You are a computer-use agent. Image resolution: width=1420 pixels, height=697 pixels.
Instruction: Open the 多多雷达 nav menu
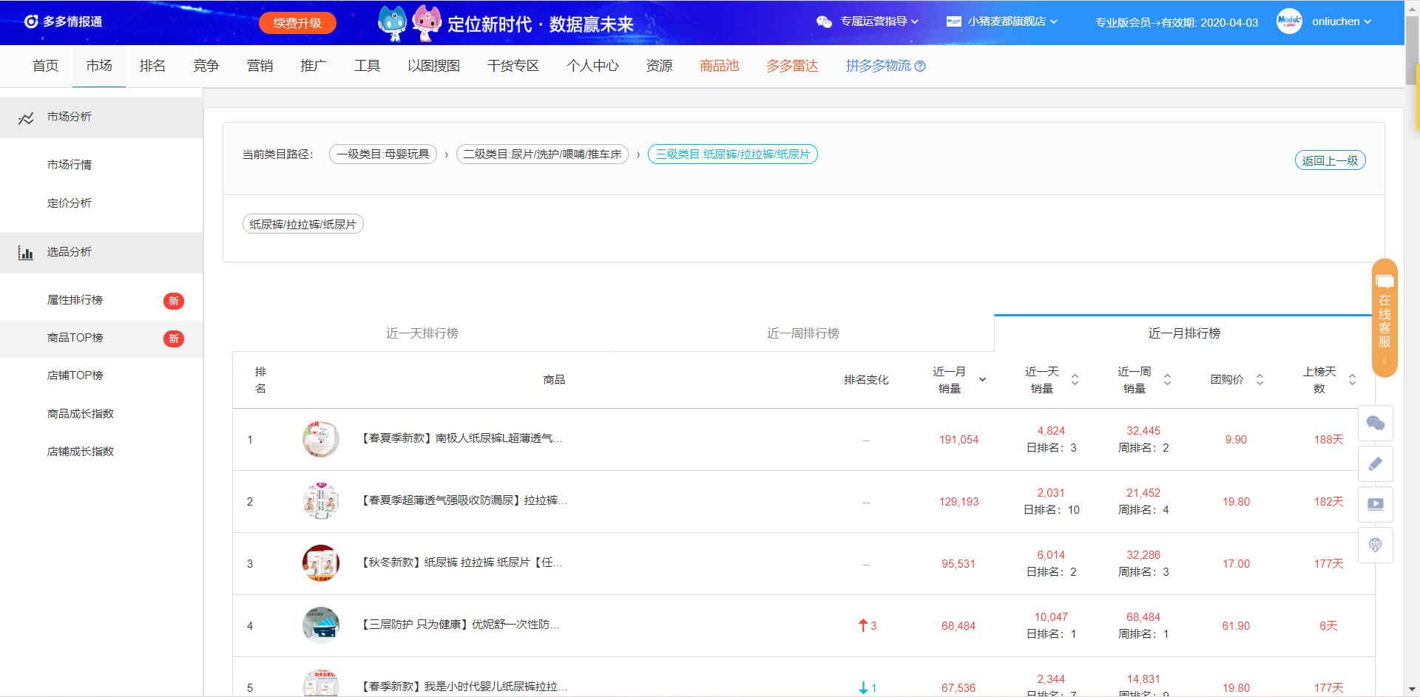click(x=792, y=66)
